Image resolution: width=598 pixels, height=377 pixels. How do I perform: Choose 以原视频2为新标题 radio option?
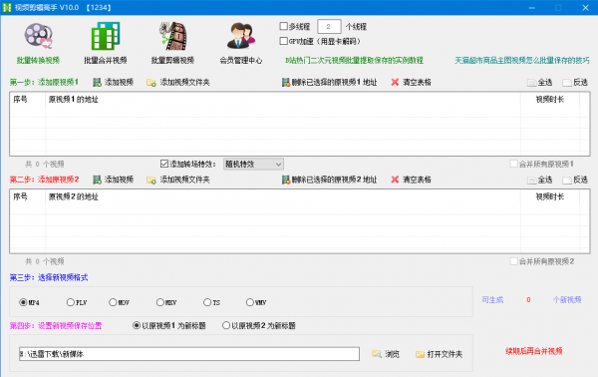226,325
